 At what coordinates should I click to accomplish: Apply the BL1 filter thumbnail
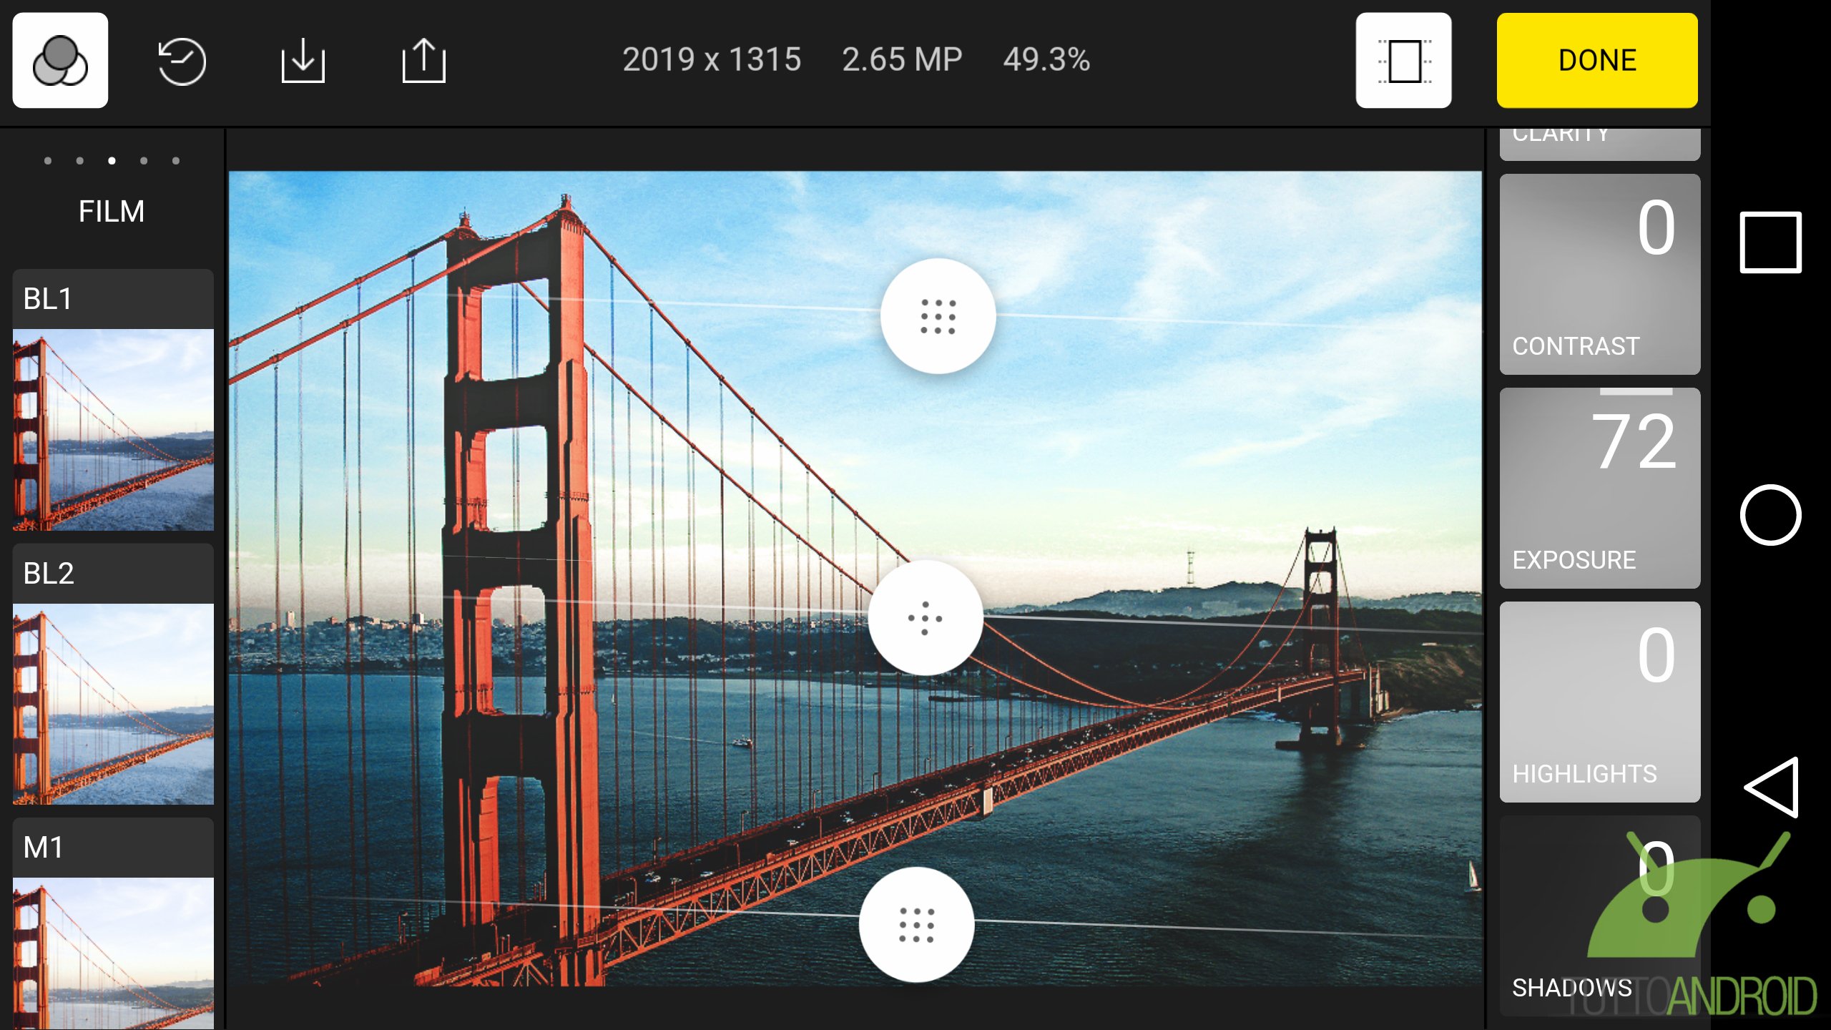pyautogui.click(x=113, y=429)
